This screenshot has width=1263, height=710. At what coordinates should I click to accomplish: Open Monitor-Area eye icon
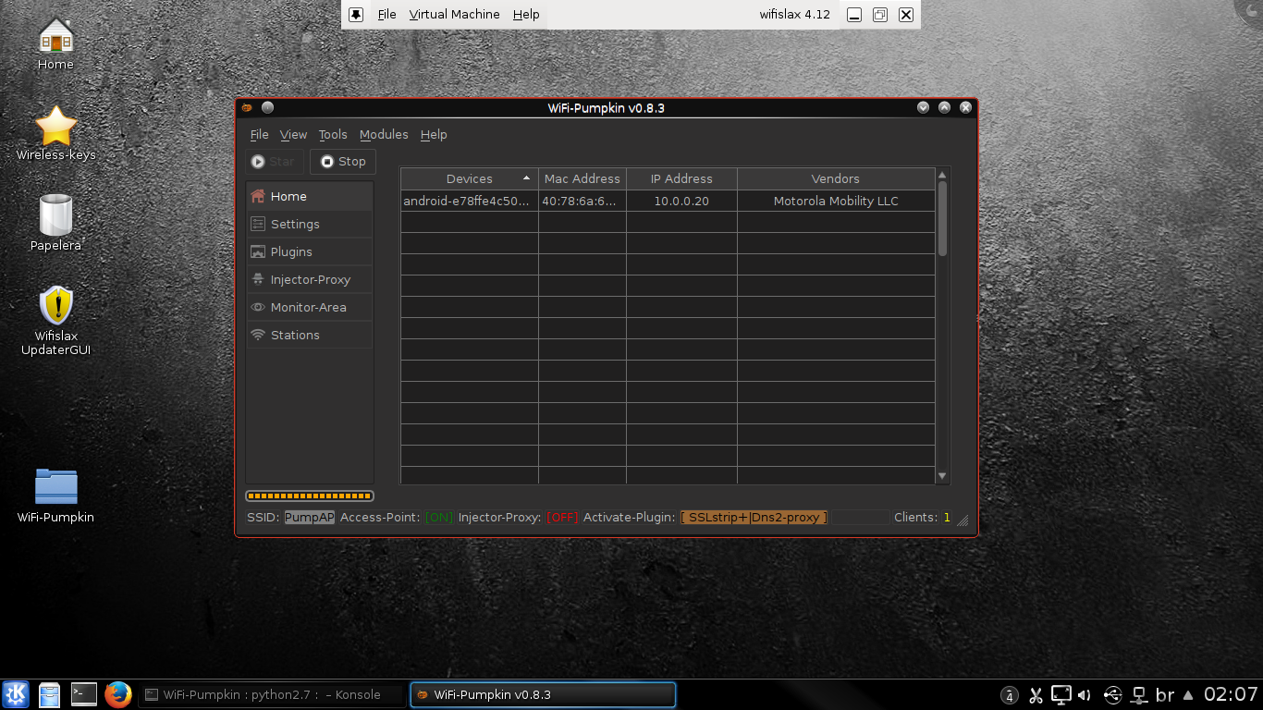pyautogui.click(x=258, y=307)
